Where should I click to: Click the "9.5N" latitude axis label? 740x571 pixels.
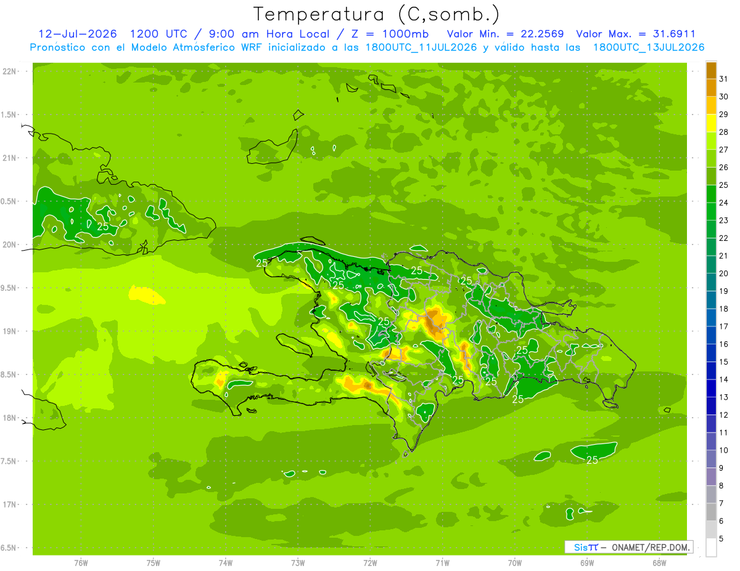pos(9,288)
